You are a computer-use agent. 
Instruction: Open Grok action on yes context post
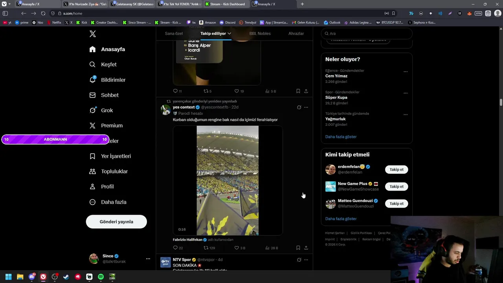(299, 107)
